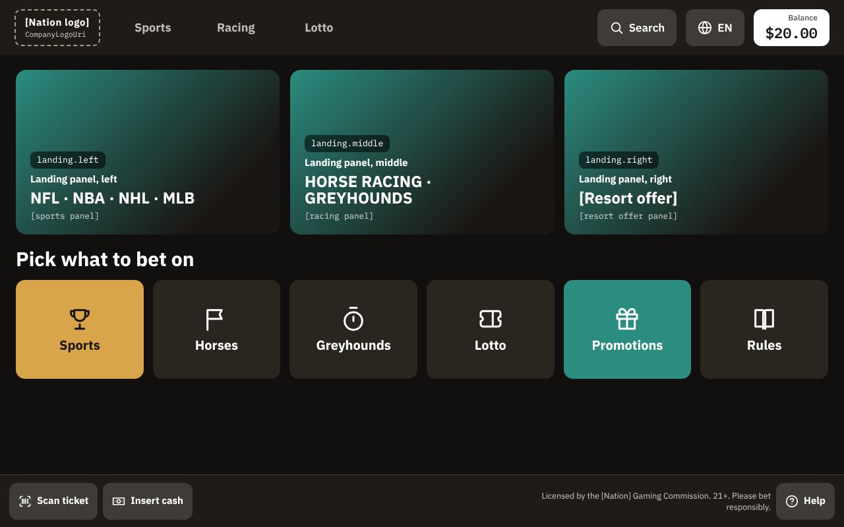The image size is (844, 527).
Task: View the $20.00 balance amount
Action: click(x=791, y=34)
